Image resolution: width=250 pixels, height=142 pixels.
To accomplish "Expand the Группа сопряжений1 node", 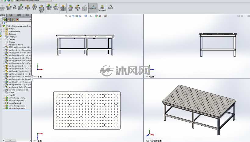I will pos(4,90).
